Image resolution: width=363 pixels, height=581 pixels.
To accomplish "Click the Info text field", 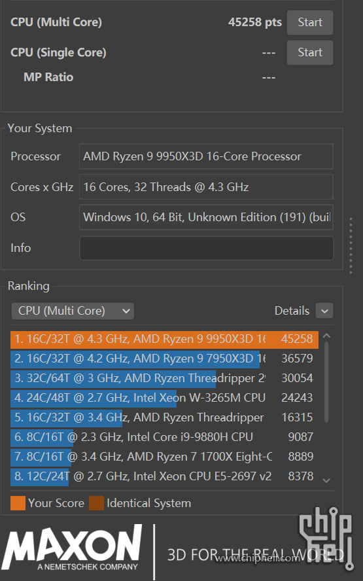I will [206, 248].
